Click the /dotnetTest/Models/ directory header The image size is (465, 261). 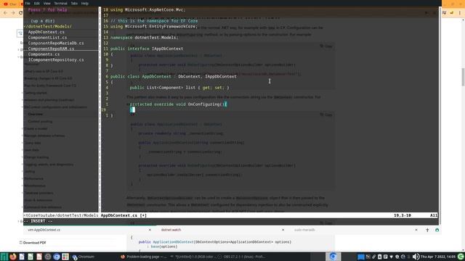[x=48, y=26]
